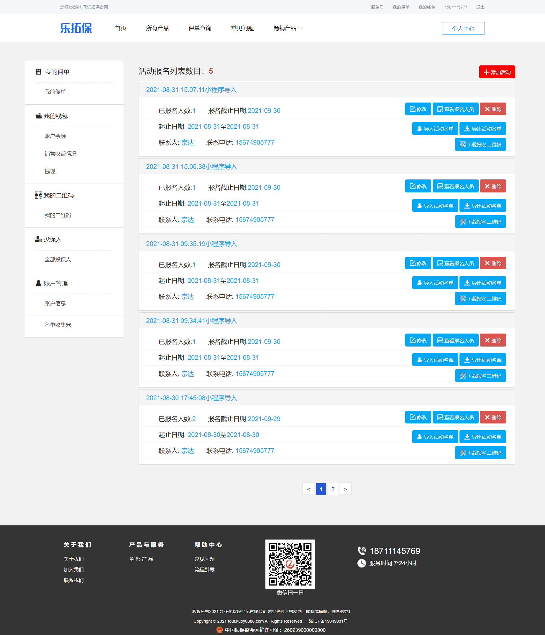Viewport: 545px width, 635px height.
Task: Click the 乐拓保 logo
Action: pos(76,28)
